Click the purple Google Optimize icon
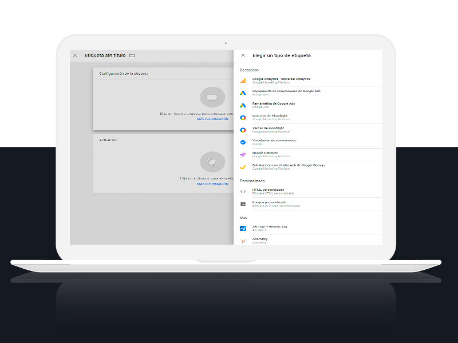 pyautogui.click(x=243, y=154)
